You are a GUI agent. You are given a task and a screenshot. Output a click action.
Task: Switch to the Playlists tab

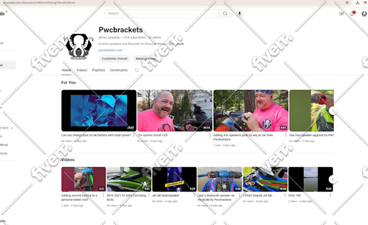(98, 70)
